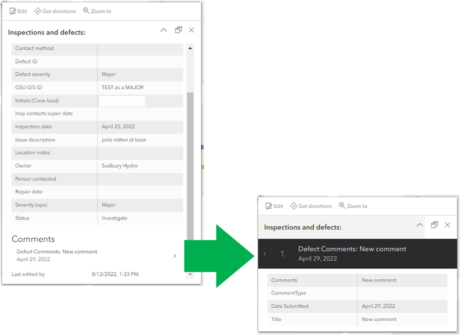Click the GSU GIS ID label
This screenshot has height=335, width=460.
(x=29, y=87)
